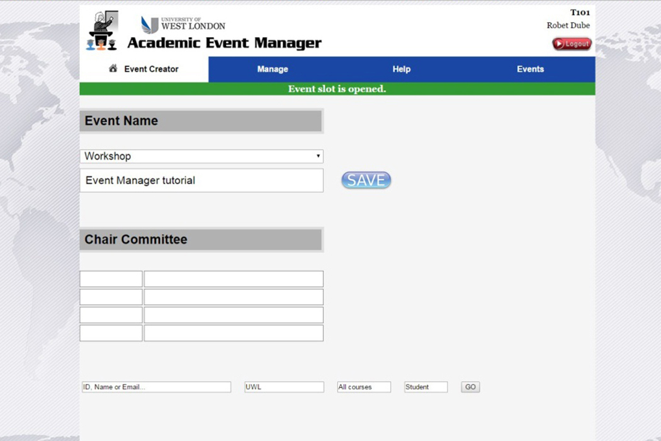This screenshot has width=661, height=441.
Task: Click the lecturer podium logo icon
Action: [x=102, y=31]
